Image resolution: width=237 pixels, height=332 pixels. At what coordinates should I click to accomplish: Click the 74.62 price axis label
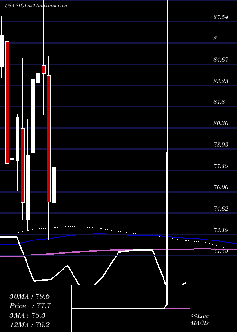[x=221, y=209]
